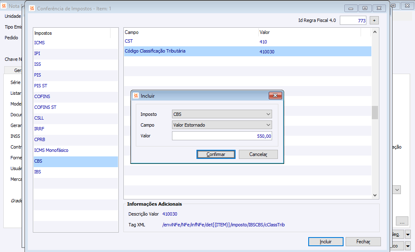Click the value 410030 in the Valor column
The width and height of the screenshot is (415, 252).
pyautogui.click(x=267, y=52)
